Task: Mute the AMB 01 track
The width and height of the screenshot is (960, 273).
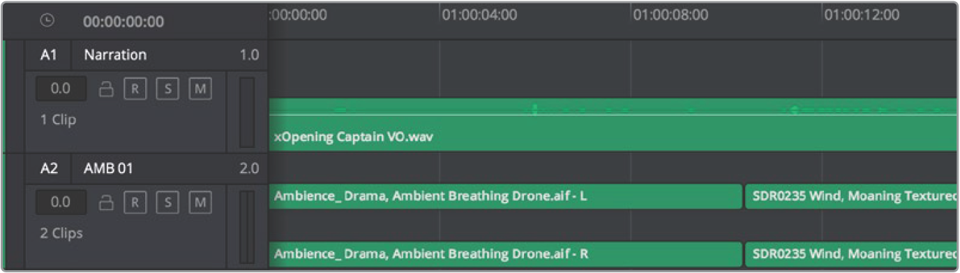Action: [x=200, y=202]
